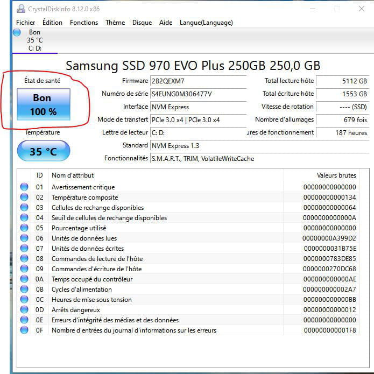Click raw value 000000031B75E

point(330,249)
